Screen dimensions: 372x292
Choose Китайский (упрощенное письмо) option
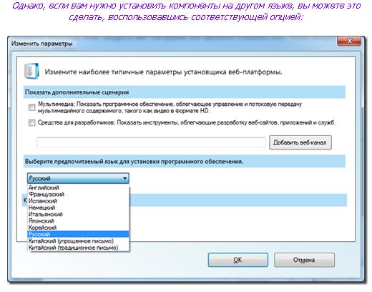click(x=79, y=241)
